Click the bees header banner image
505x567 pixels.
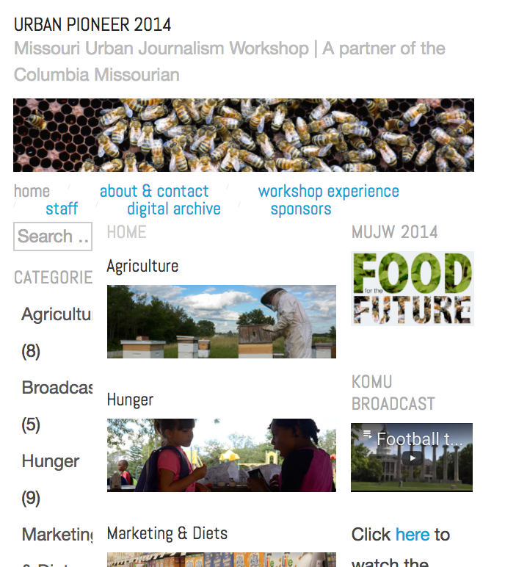coord(244,135)
